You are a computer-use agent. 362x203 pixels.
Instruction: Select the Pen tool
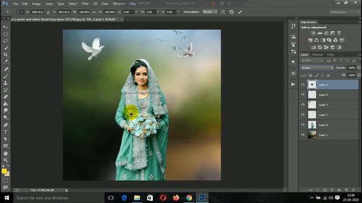pos(5,125)
